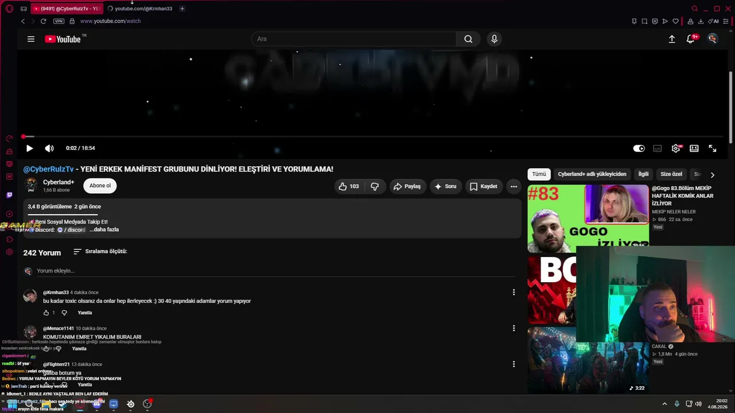This screenshot has width=735, height=413.
Task: Click the Soru ask button
Action: click(446, 186)
